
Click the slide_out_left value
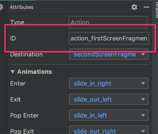pyautogui.click(x=93, y=100)
